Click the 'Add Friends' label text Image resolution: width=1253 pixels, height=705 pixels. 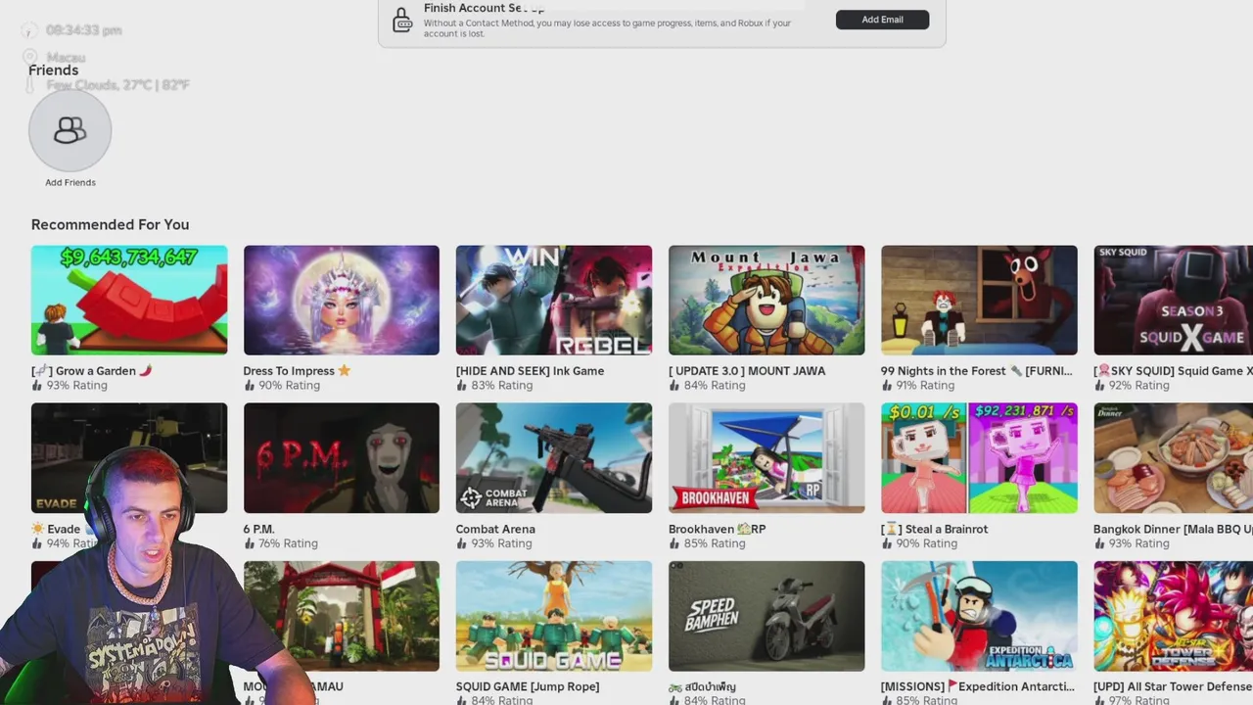(x=70, y=182)
